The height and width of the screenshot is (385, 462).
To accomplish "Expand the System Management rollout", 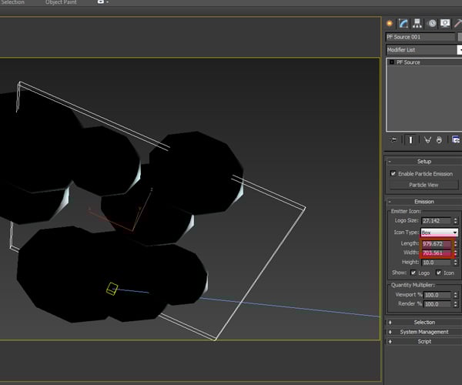I will [423, 332].
